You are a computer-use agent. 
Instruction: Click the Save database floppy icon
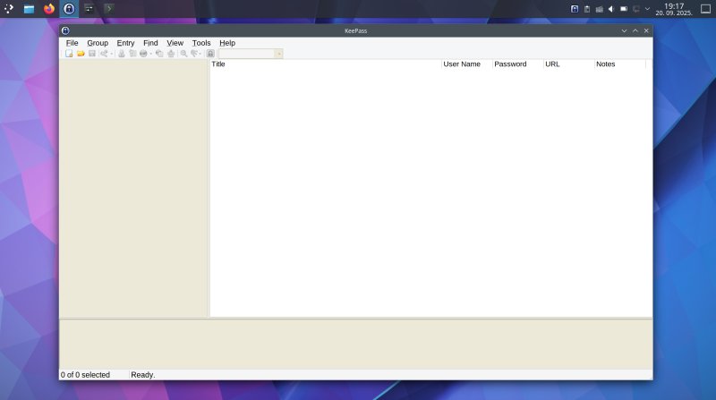click(91, 54)
